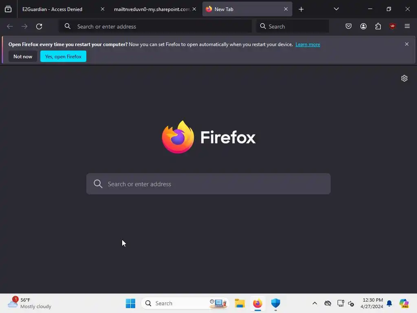Open the Windows Start menu
The image size is (417, 313).
point(131,303)
